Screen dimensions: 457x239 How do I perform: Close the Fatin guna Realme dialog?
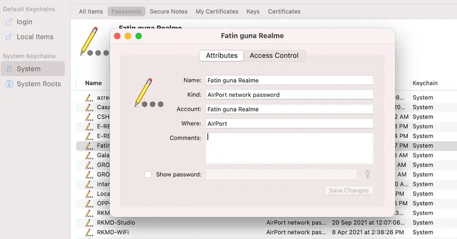point(117,36)
